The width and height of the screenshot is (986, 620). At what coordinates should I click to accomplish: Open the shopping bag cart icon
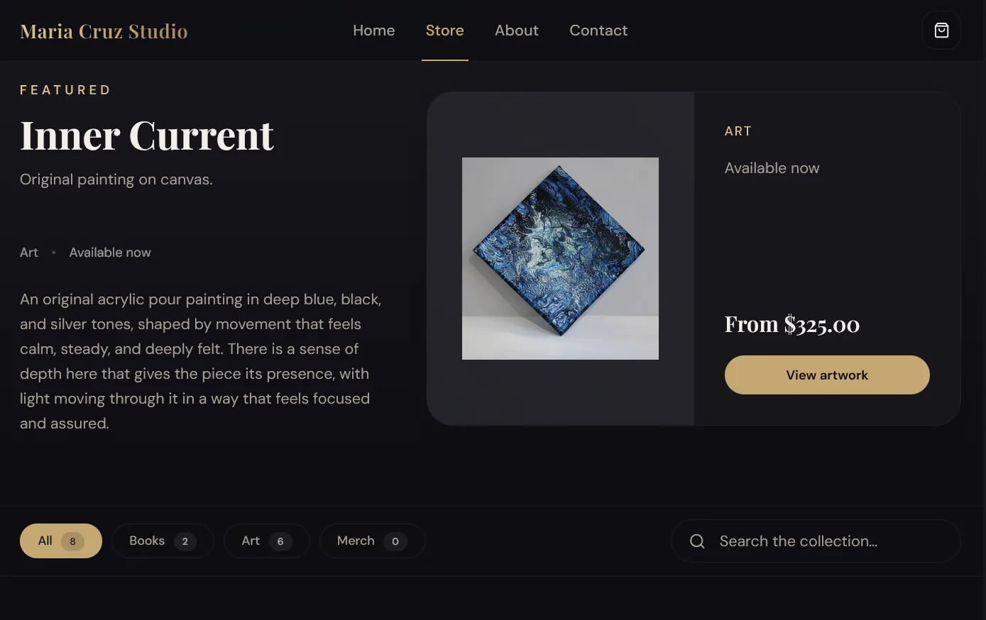click(x=941, y=31)
